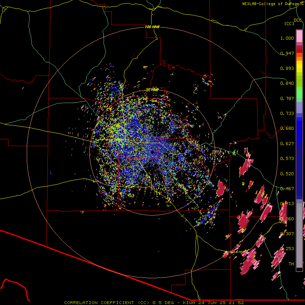Click the TH label in the legend

coord(291,264)
